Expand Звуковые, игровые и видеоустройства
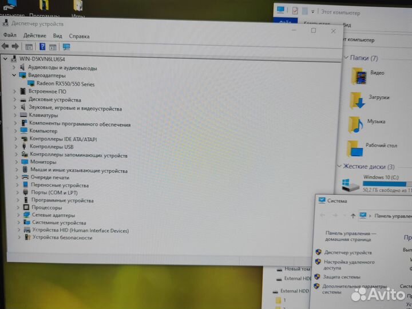Screen dimensions: 412x309 click(x=15, y=107)
